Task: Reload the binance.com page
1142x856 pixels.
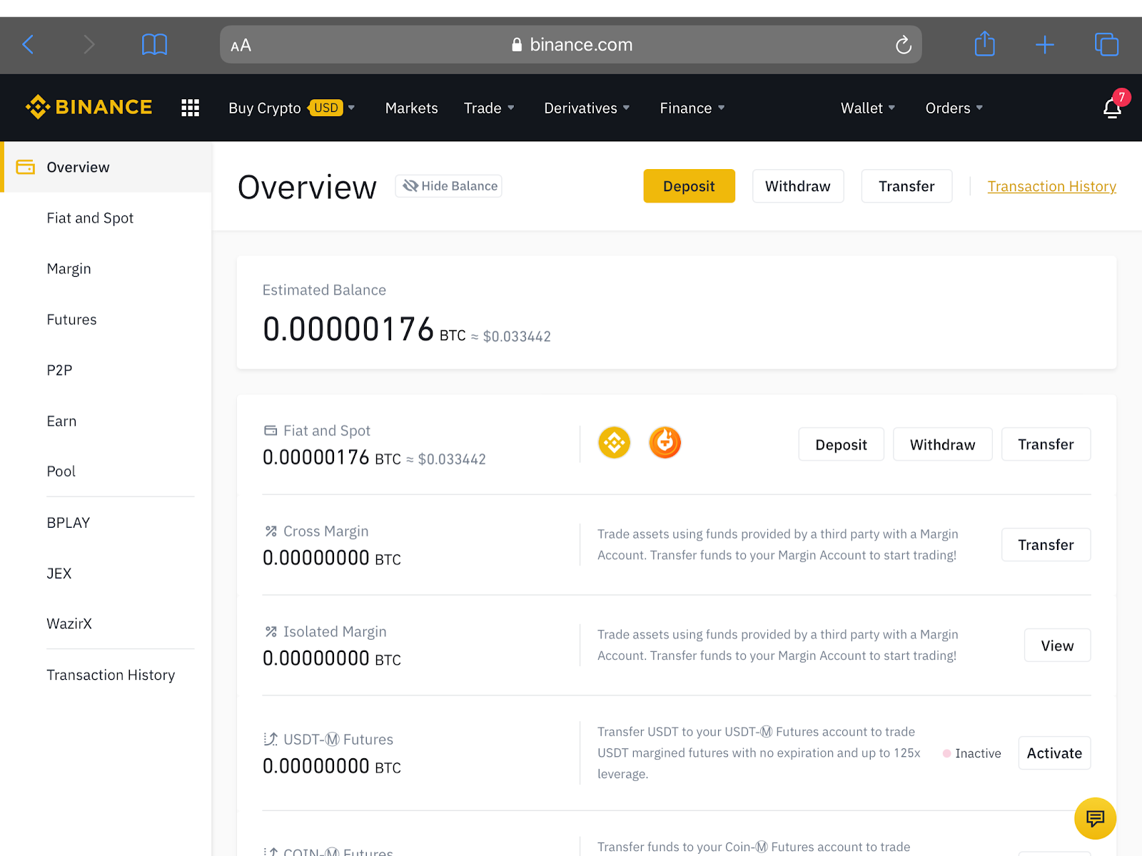Action: (x=904, y=45)
